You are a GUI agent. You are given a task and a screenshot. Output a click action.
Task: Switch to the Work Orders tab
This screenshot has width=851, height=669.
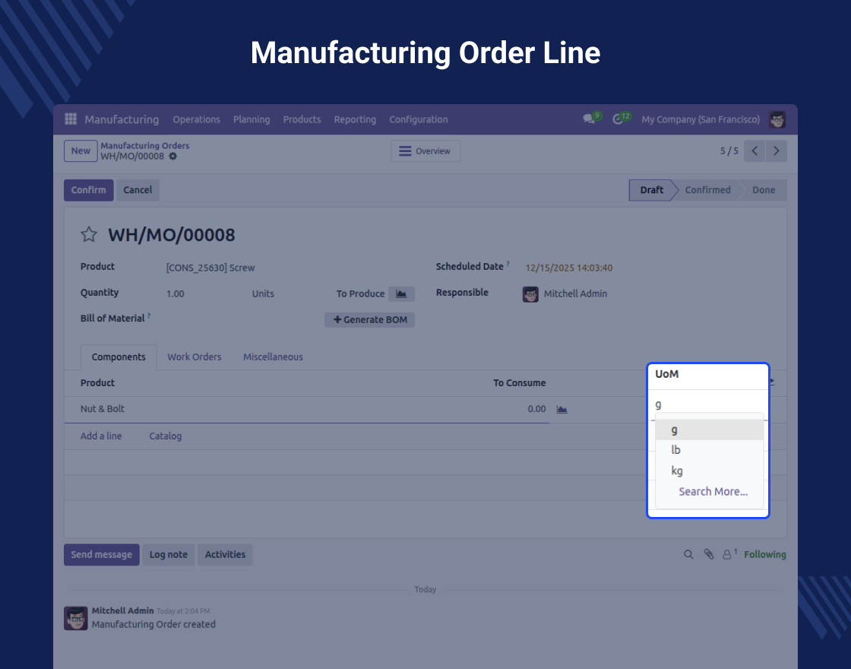click(x=195, y=357)
